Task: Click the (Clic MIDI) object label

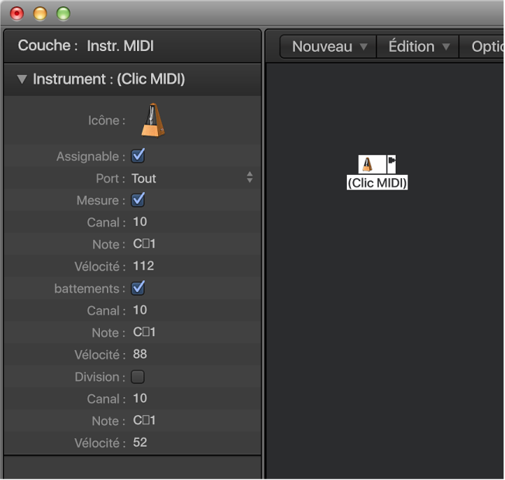Action: [x=377, y=183]
